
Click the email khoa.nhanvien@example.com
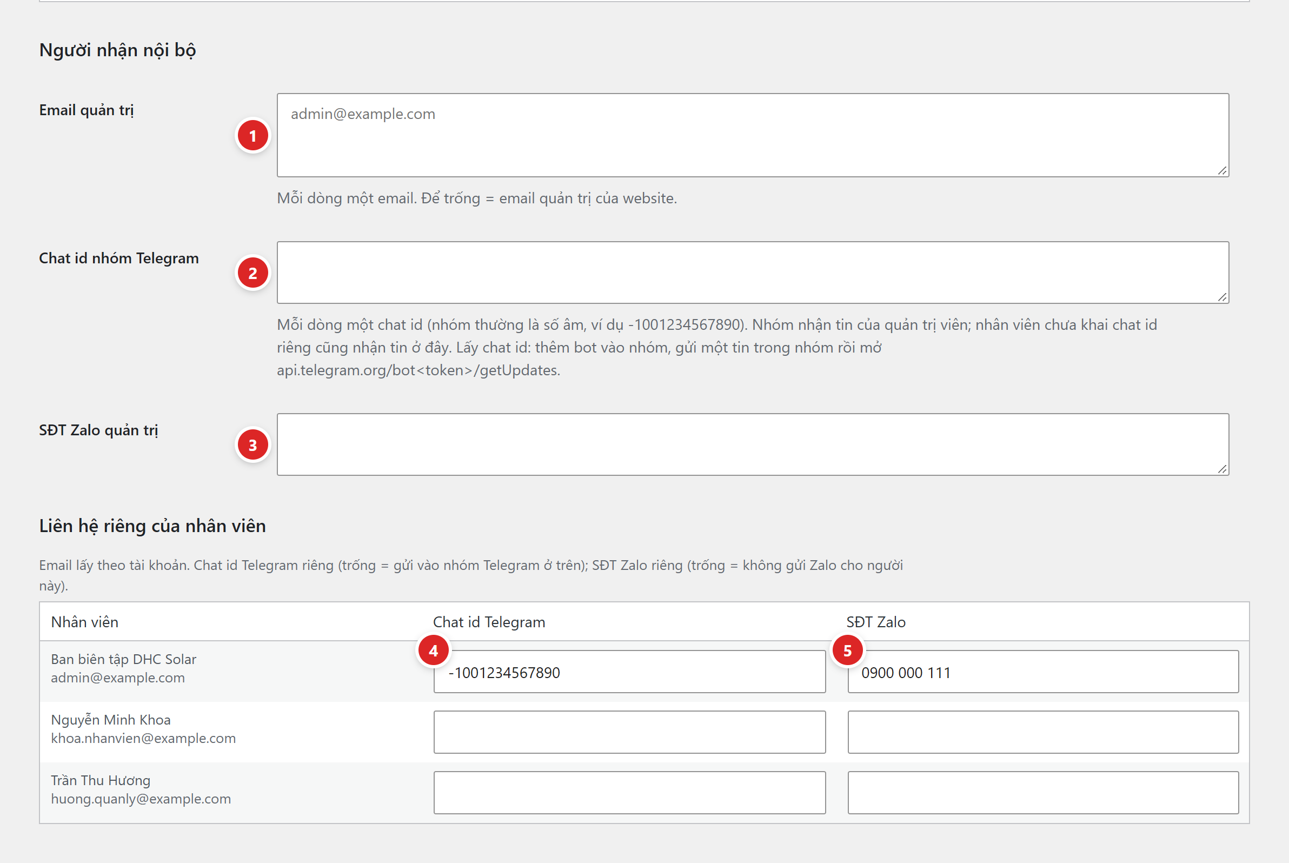[144, 738]
